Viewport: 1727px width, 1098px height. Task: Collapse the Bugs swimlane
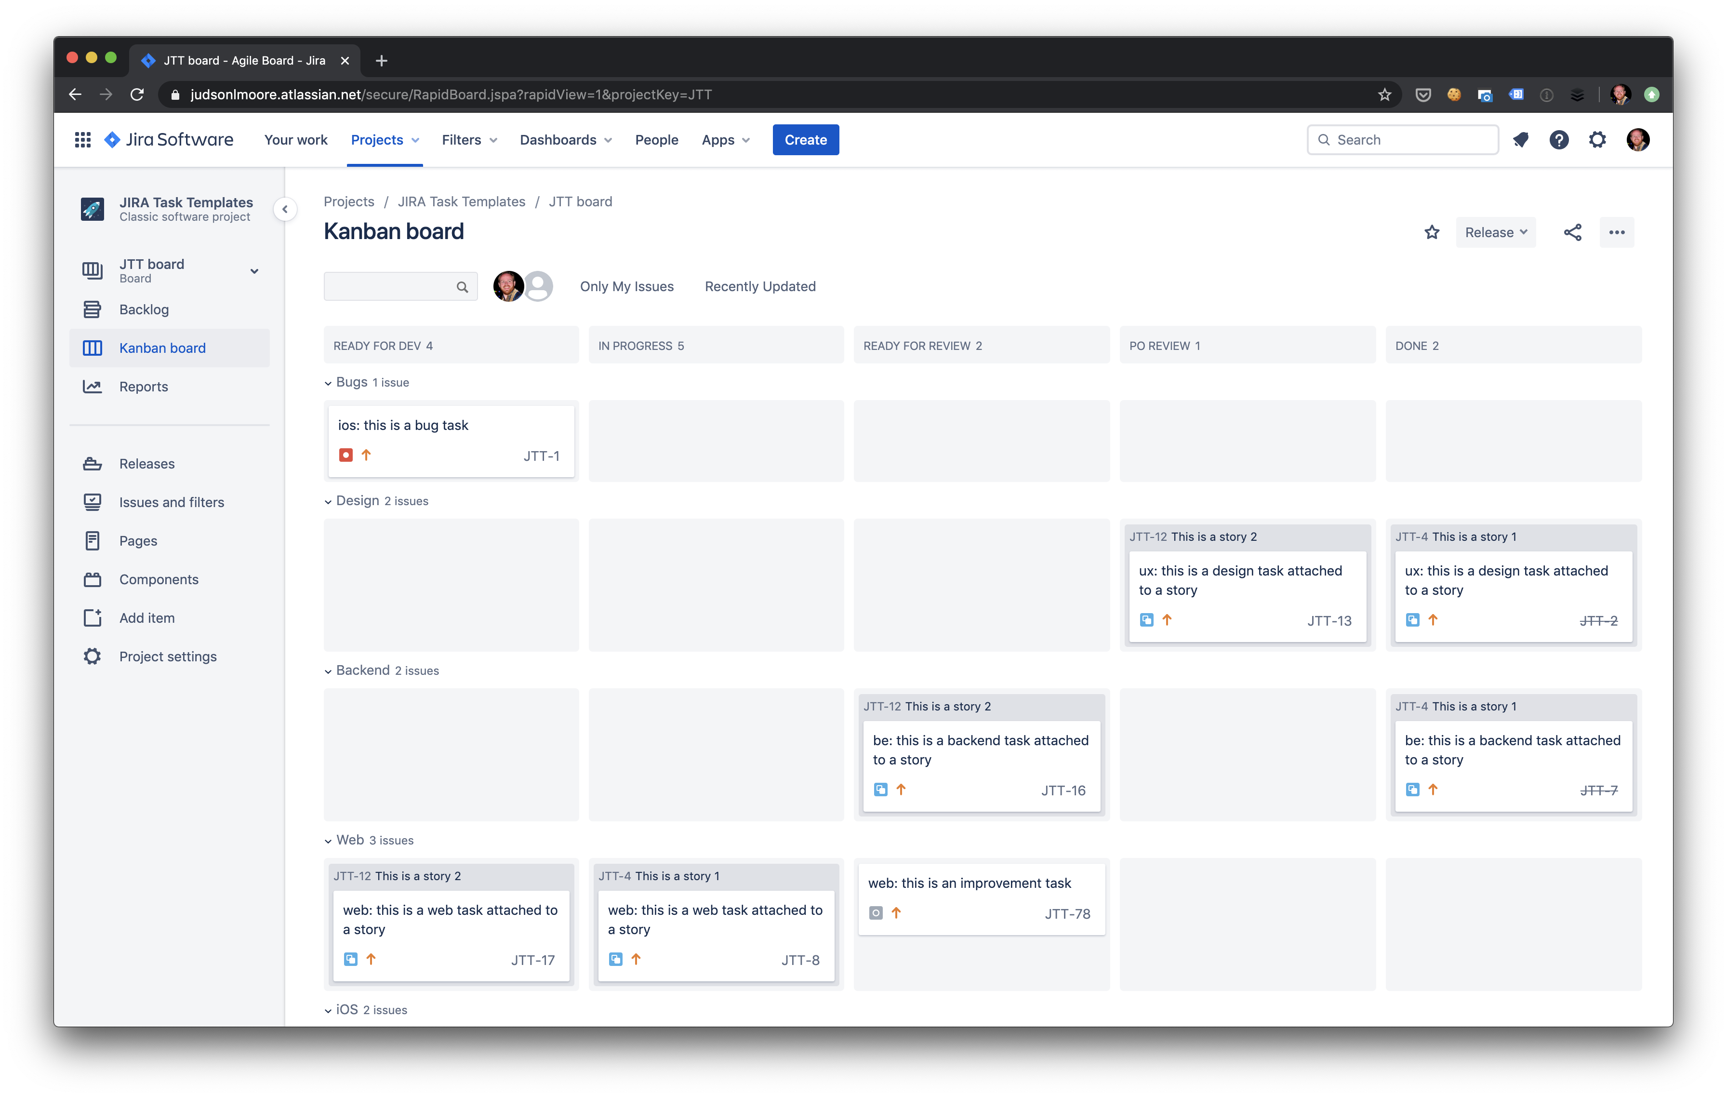328,383
